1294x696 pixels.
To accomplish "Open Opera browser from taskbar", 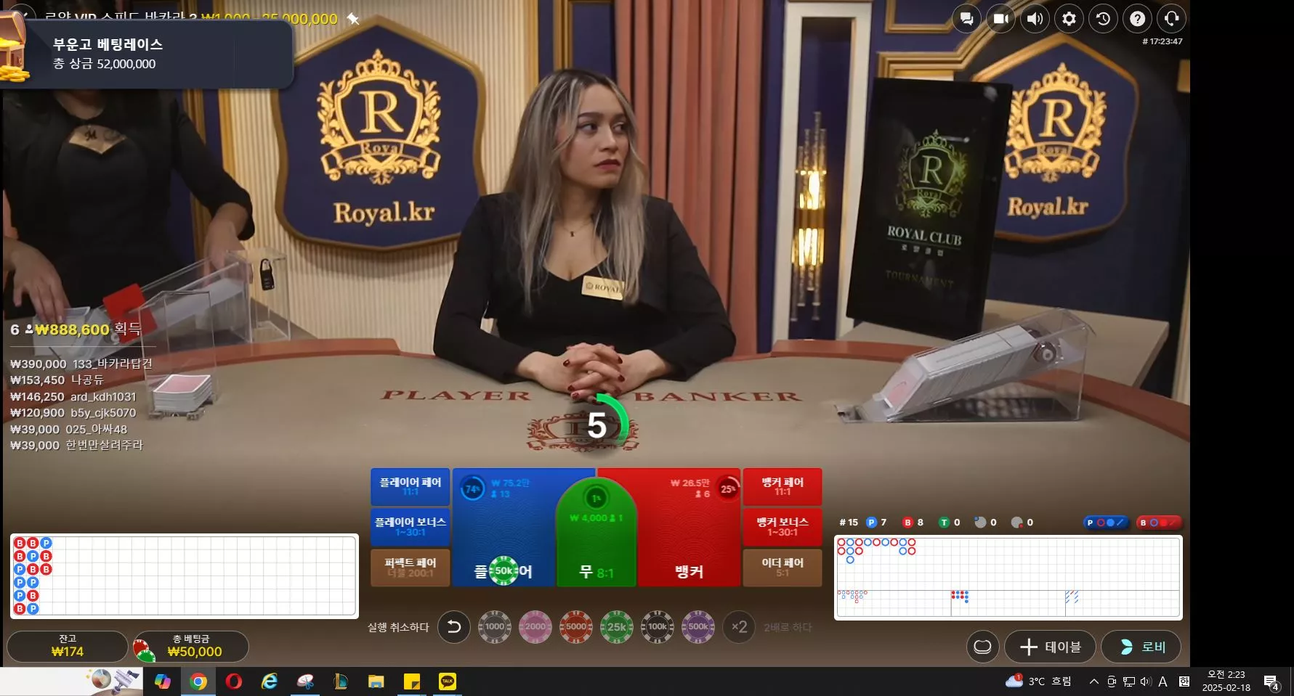I will tap(234, 681).
